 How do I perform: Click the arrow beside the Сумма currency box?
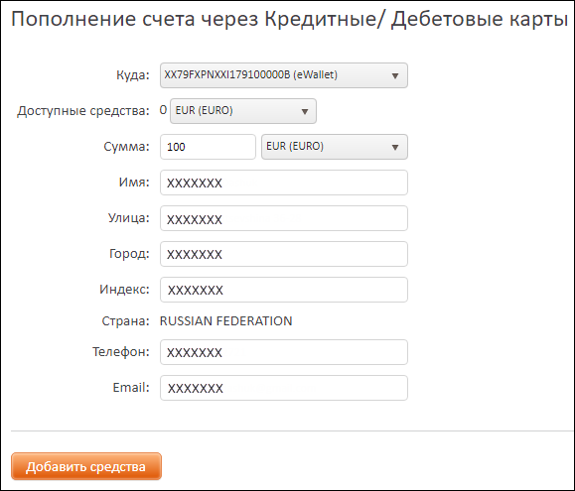pyautogui.click(x=395, y=148)
